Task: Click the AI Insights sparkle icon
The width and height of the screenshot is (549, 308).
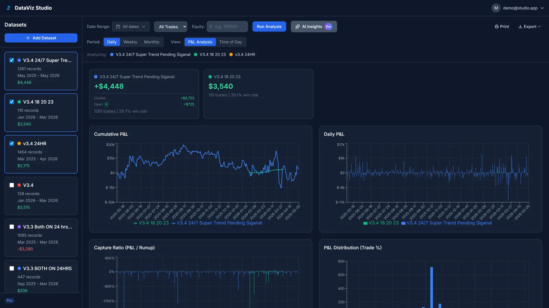Action: [x=297, y=27]
